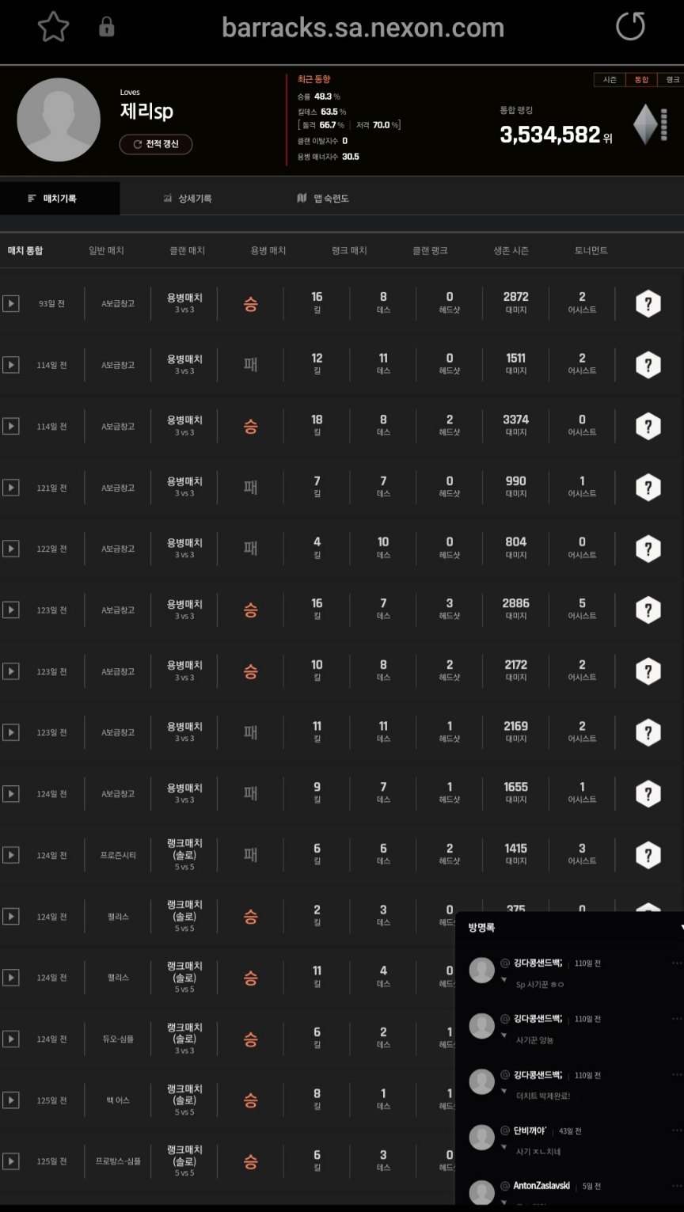Tap the address bar padlock icon

tap(107, 28)
